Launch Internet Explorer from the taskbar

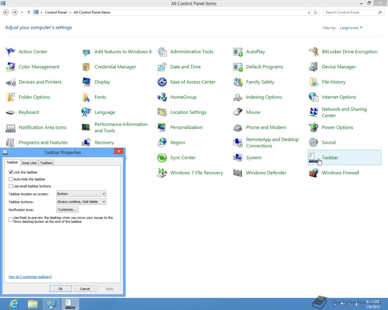click(x=14, y=304)
